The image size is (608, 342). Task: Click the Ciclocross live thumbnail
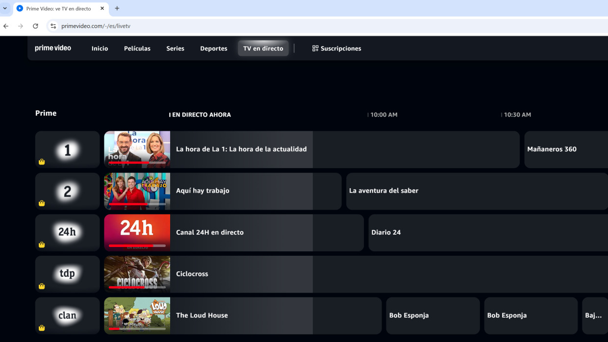[x=137, y=274]
